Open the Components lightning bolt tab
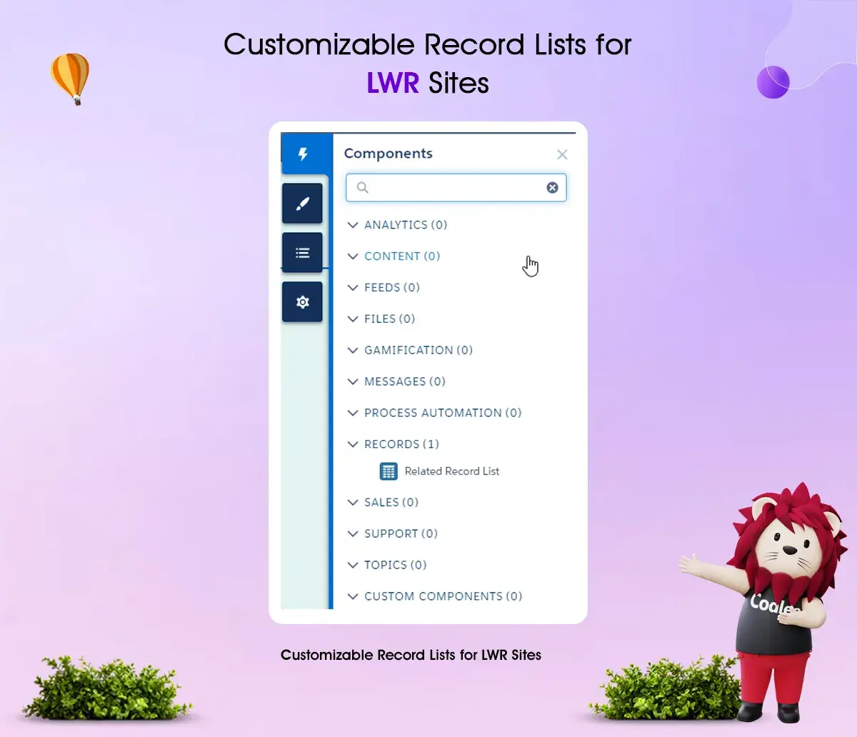 (x=304, y=154)
